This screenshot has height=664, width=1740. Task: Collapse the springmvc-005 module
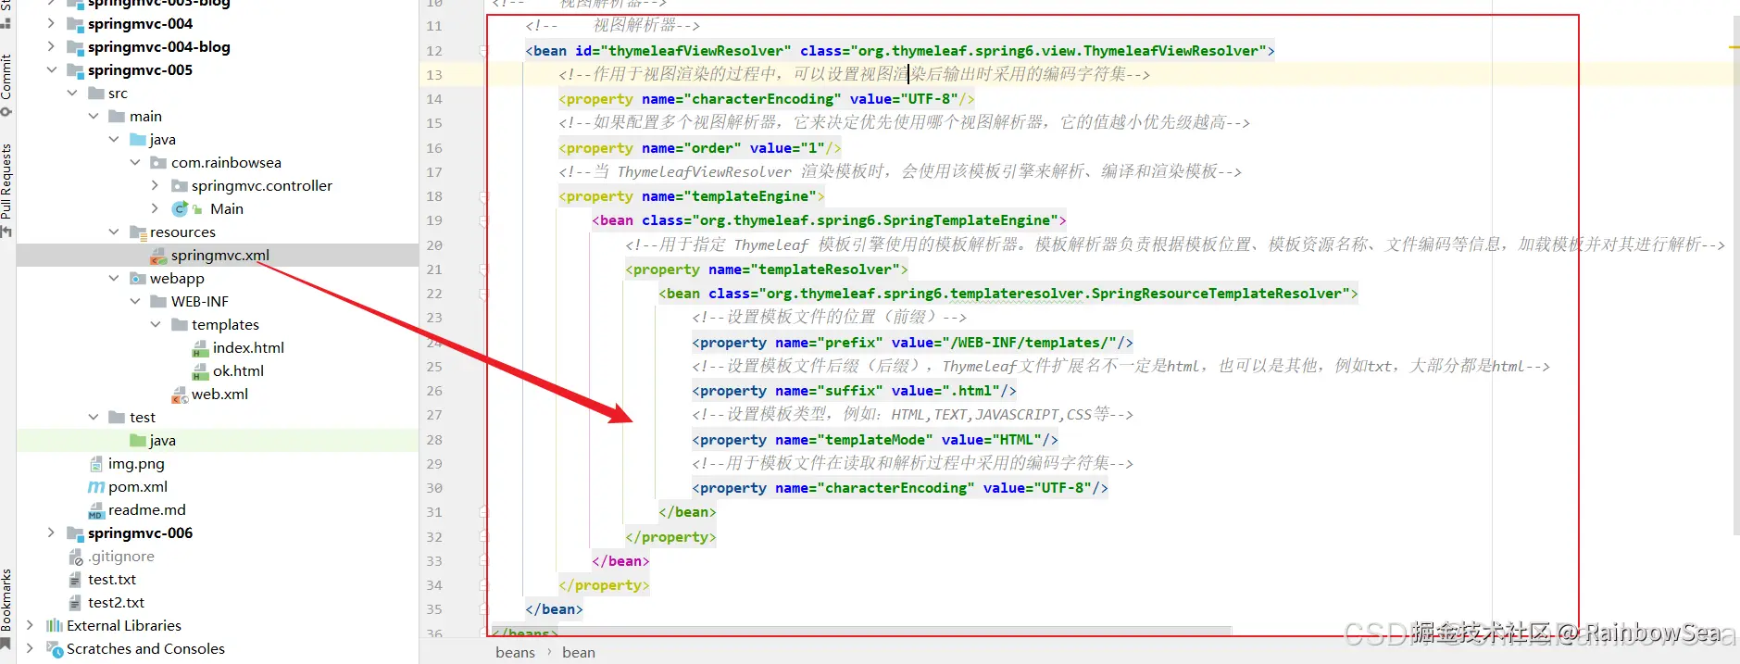coord(52,69)
